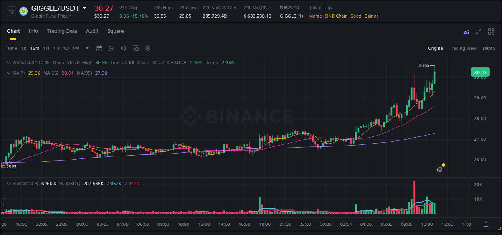Open the chart style selector icon

111,48
